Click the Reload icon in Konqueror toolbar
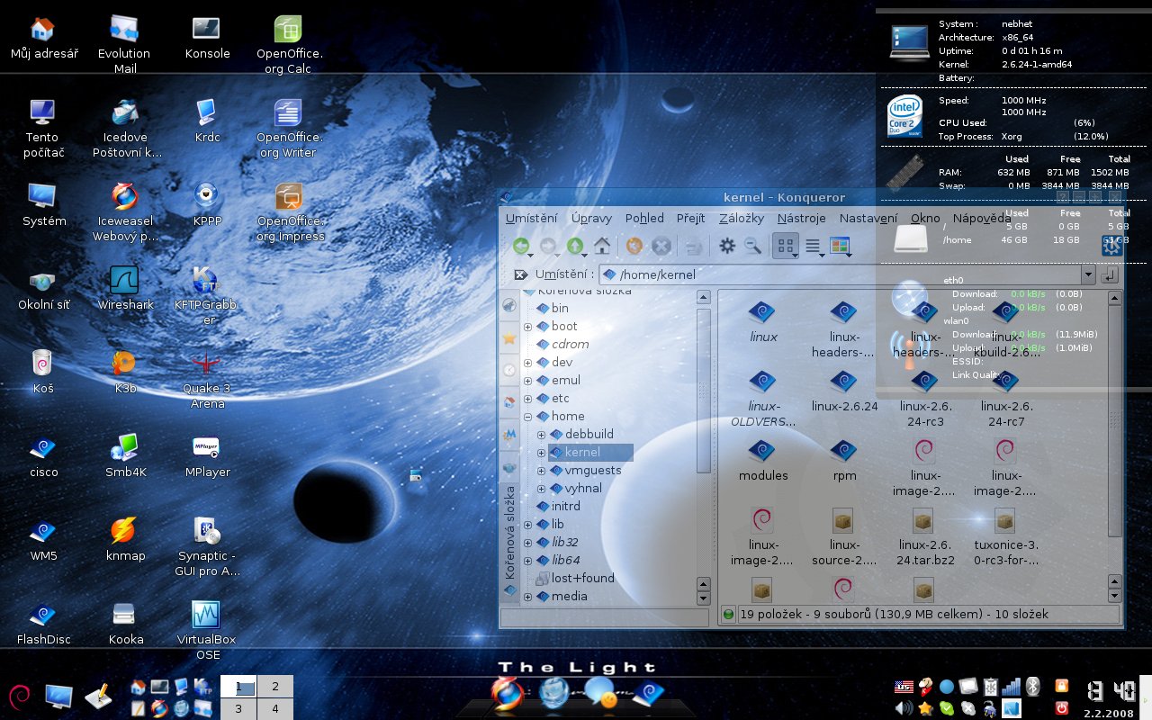The height and width of the screenshot is (720, 1152). (x=634, y=246)
